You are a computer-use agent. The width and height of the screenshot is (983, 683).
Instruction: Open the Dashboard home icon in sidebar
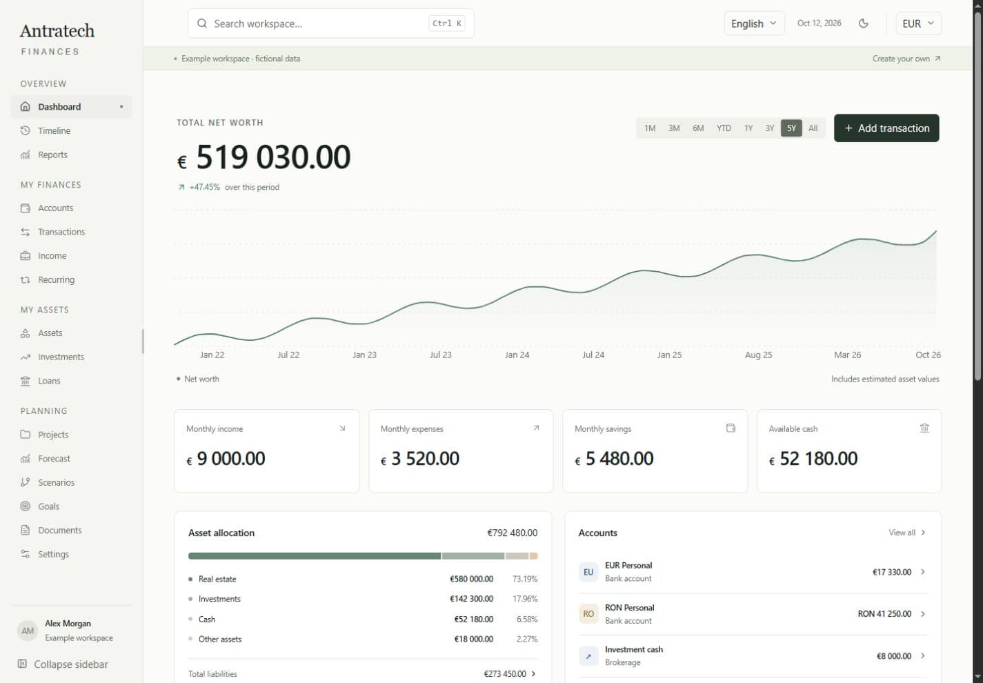[x=26, y=107]
